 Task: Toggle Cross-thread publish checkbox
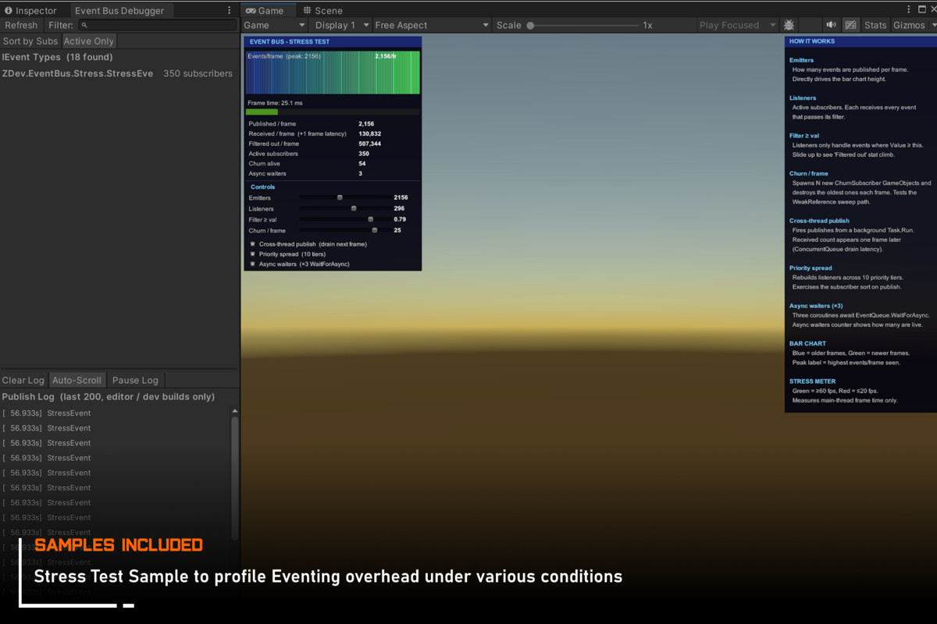click(x=252, y=244)
